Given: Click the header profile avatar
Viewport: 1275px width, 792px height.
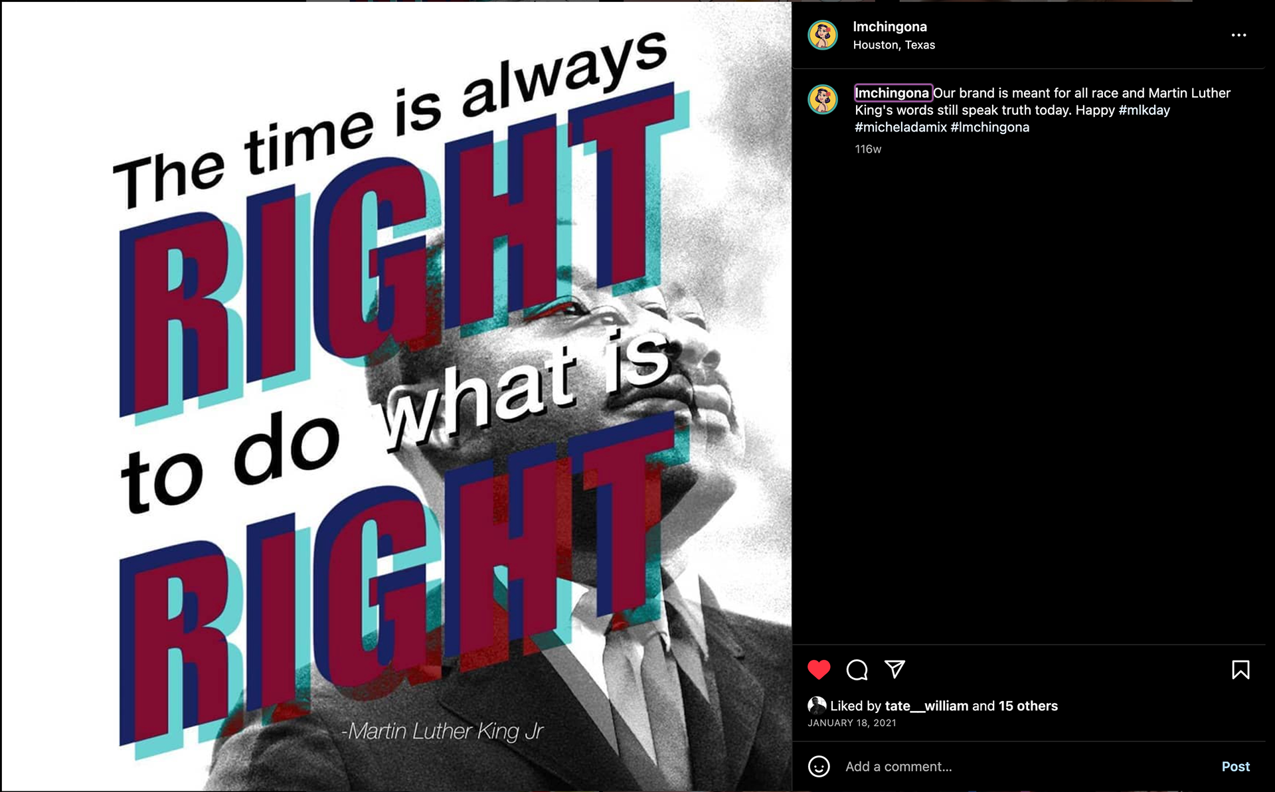Looking at the screenshot, I should [823, 35].
